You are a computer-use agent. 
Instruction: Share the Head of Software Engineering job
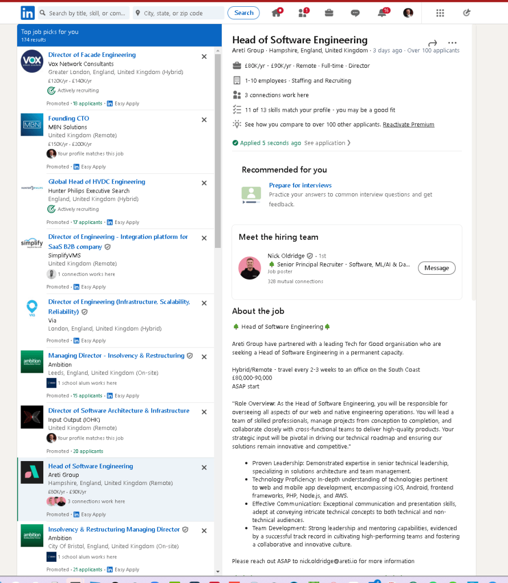[x=432, y=43]
